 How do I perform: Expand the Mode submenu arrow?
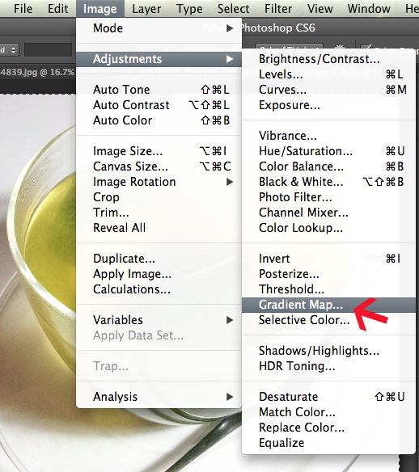tap(230, 28)
